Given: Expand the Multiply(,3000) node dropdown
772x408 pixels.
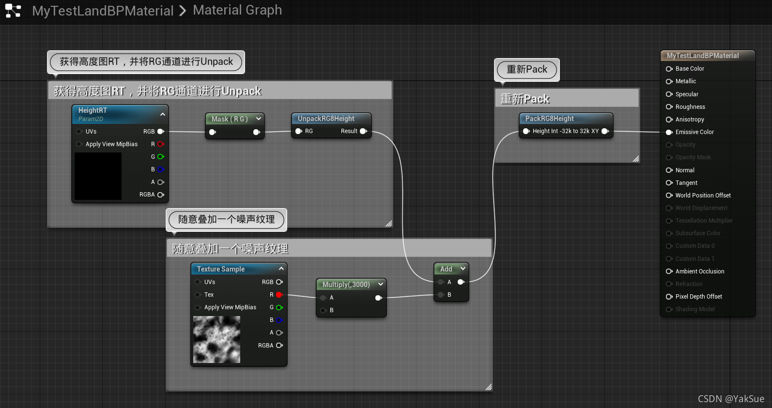Looking at the screenshot, I should pyautogui.click(x=381, y=284).
